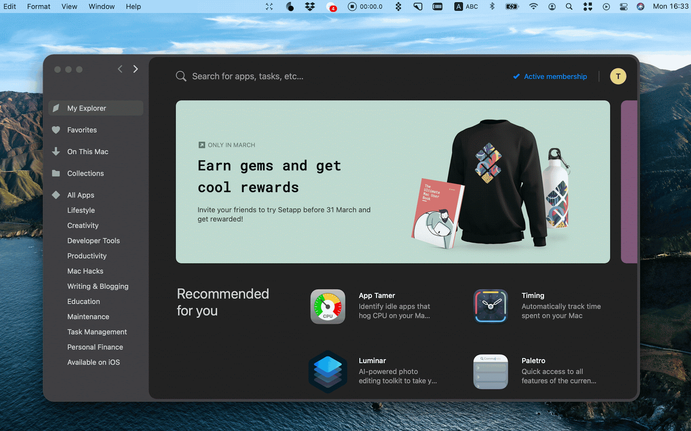Click the App Tamer title
Viewport: 691px width, 431px height.
(377, 295)
